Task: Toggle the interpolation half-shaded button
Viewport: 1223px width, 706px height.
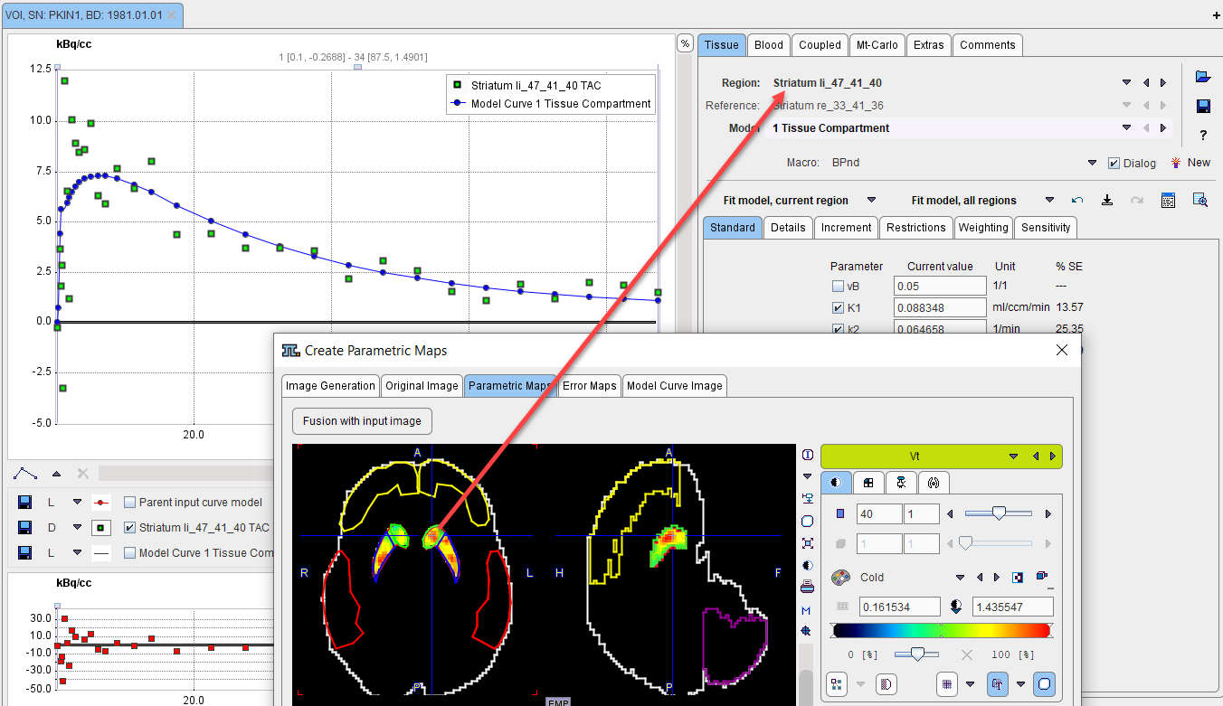Action: point(886,684)
